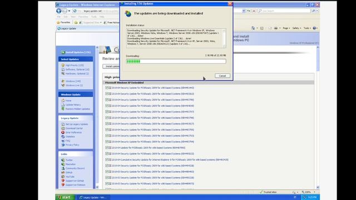The image size is (356, 200).
Task: Click the Software, Optional icon in sidebar
Action: (x=63, y=69)
